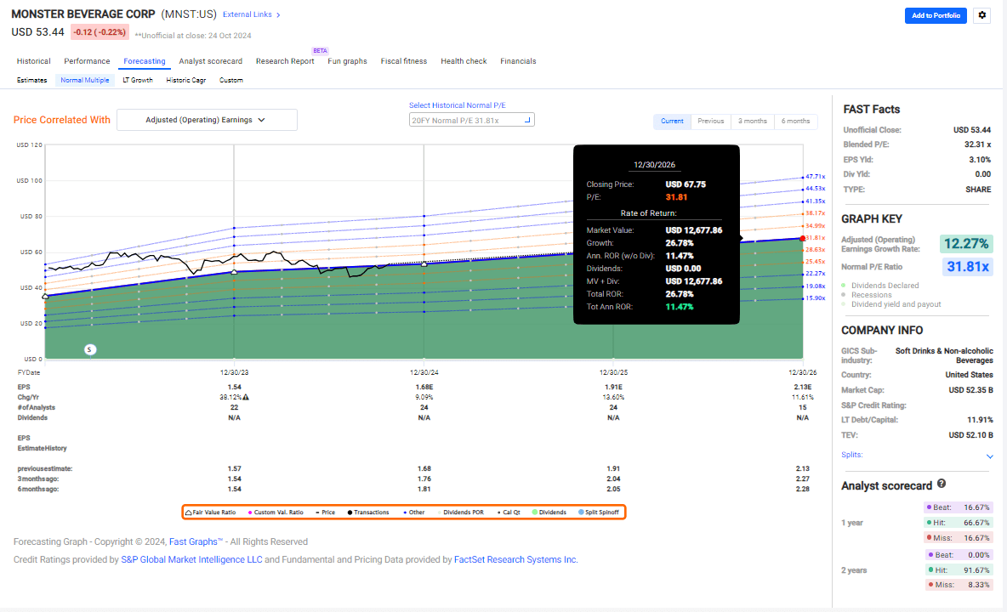Click the Add to Portfolio button
Screen dimensions: 1007x612
936,15
